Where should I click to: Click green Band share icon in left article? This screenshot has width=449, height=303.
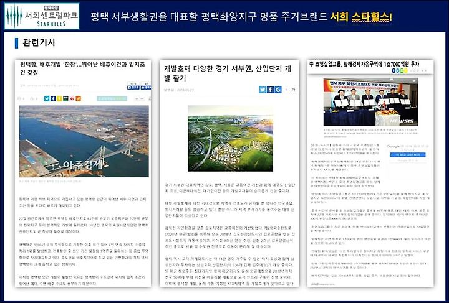pos(65,98)
